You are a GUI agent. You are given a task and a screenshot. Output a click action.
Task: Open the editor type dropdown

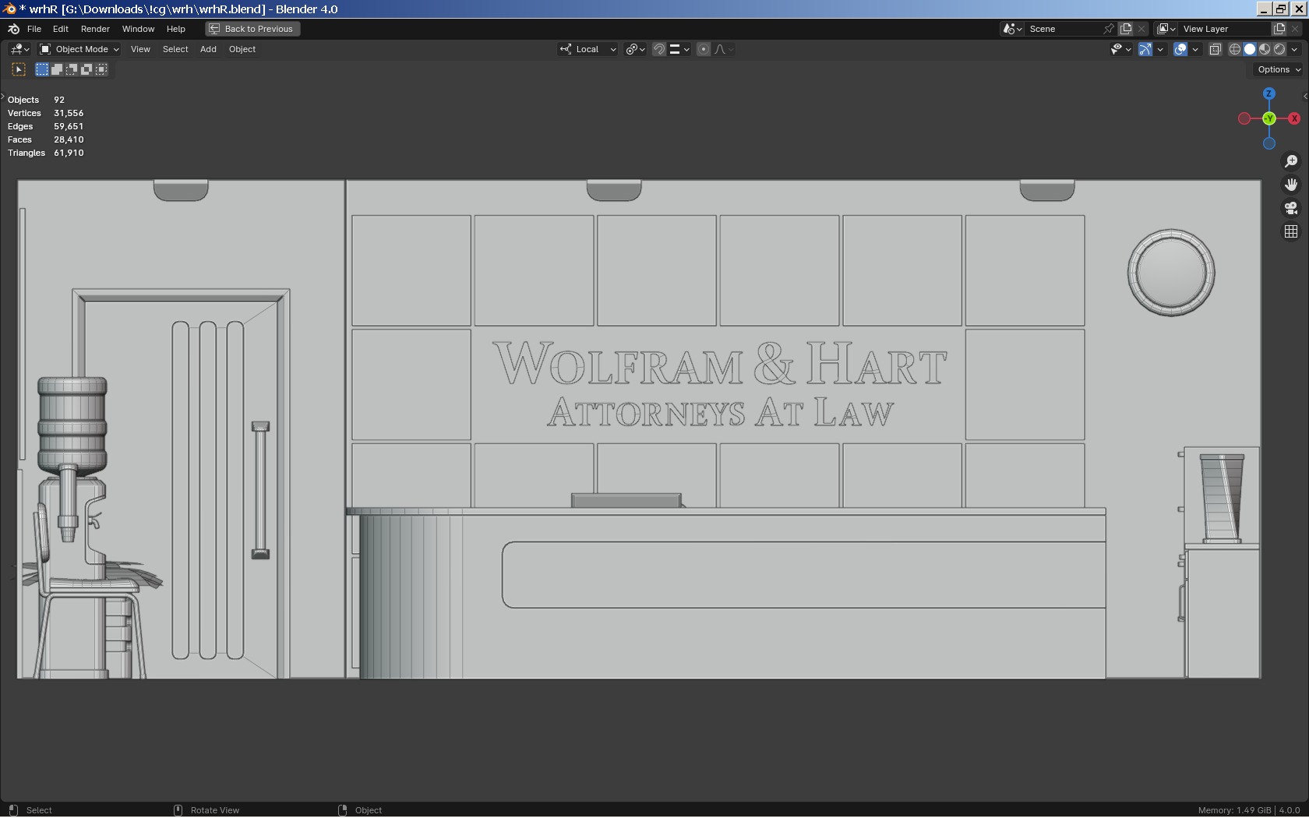point(19,49)
